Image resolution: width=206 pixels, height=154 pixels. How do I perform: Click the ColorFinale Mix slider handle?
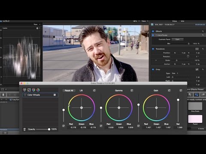(189, 43)
